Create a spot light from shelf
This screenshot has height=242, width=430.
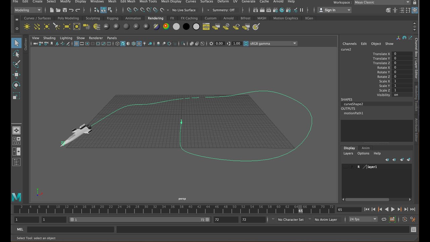pyautogui.click(x=57, y=27)
